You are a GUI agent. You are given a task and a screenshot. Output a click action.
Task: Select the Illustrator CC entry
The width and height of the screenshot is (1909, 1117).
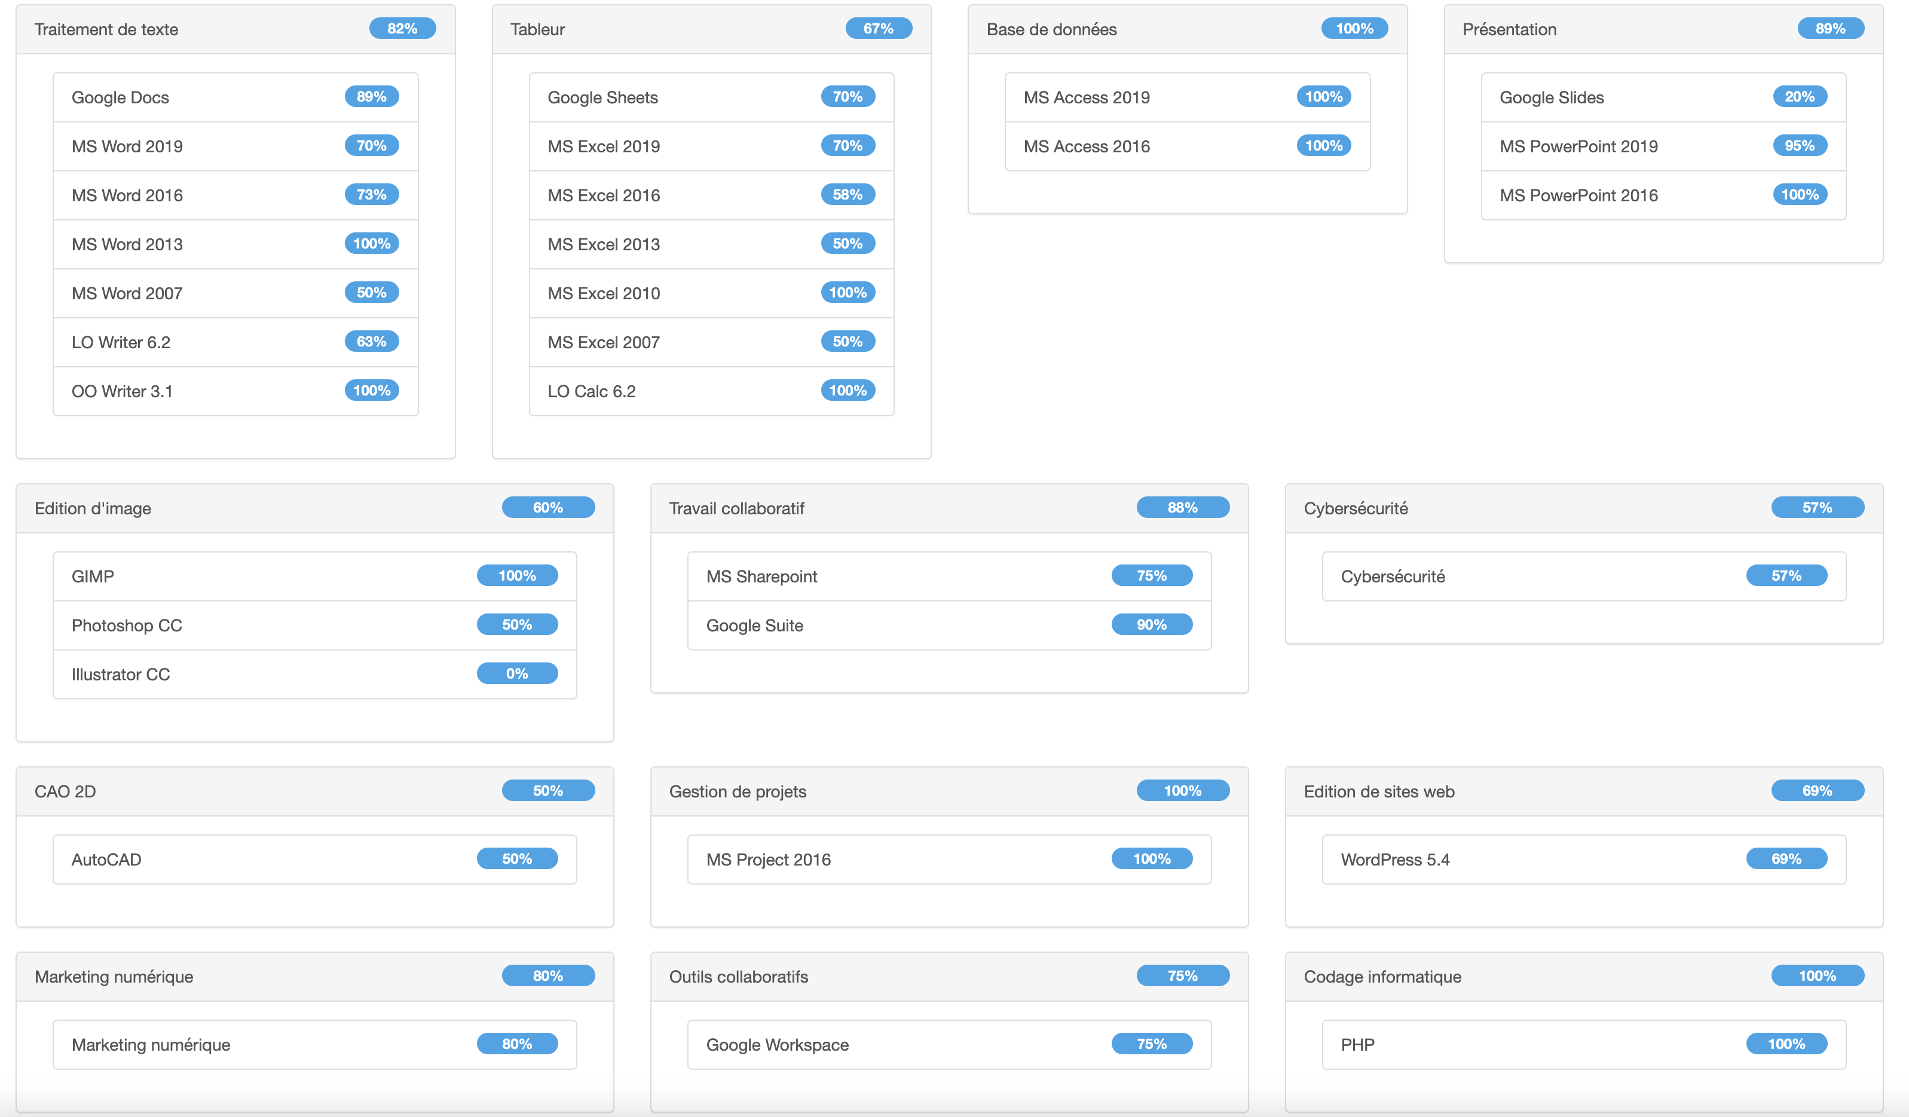(314, 674)
